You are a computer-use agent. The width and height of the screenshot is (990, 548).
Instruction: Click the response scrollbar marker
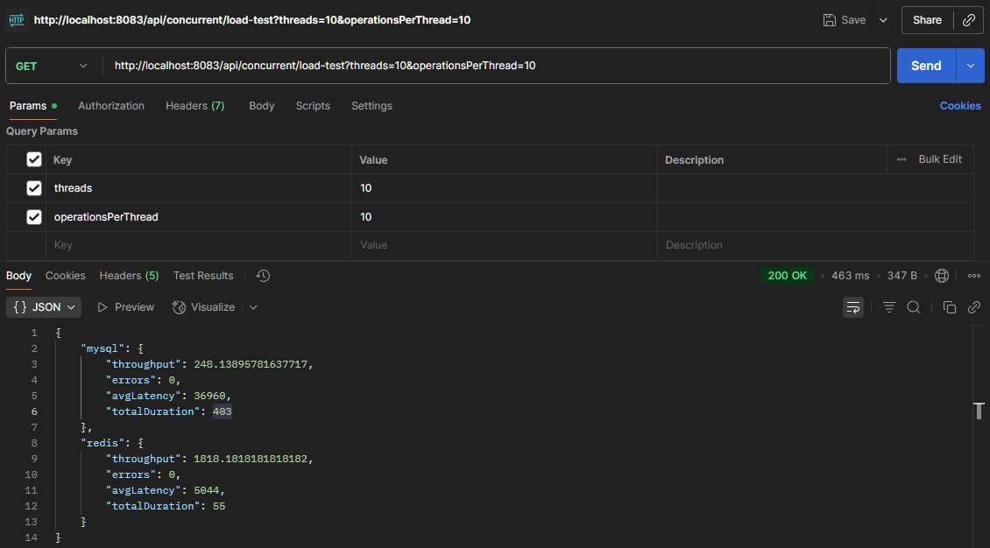pos(979,411)
